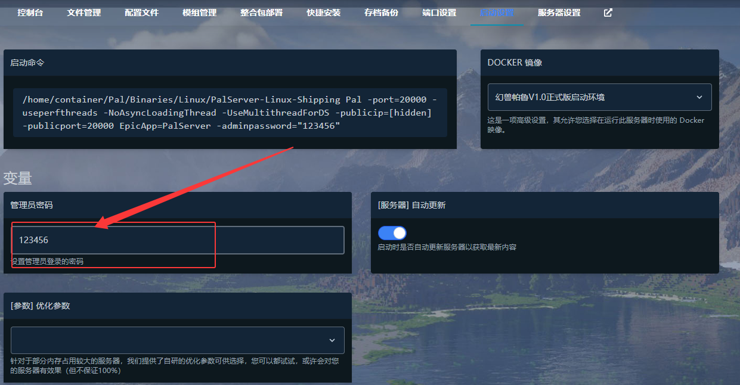Select the 模组管理 tab
The height and width of the screenshot is (385, 740).
(x=199, y=13)
